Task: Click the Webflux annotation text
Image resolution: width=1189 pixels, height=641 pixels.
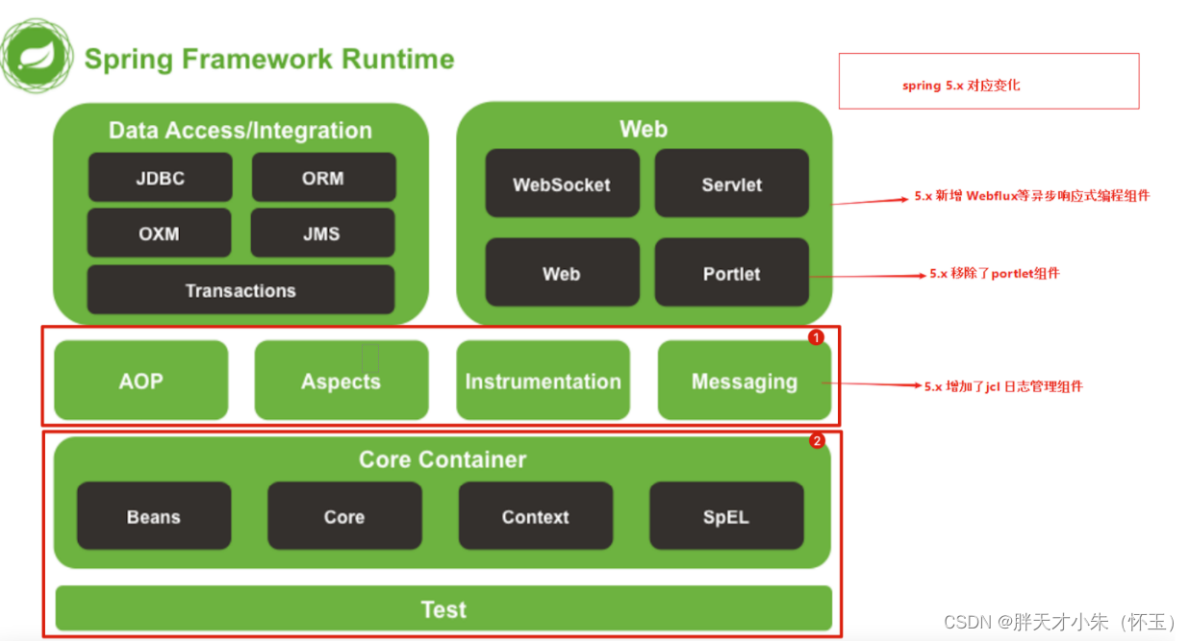Action: (x=1032, y=195)
